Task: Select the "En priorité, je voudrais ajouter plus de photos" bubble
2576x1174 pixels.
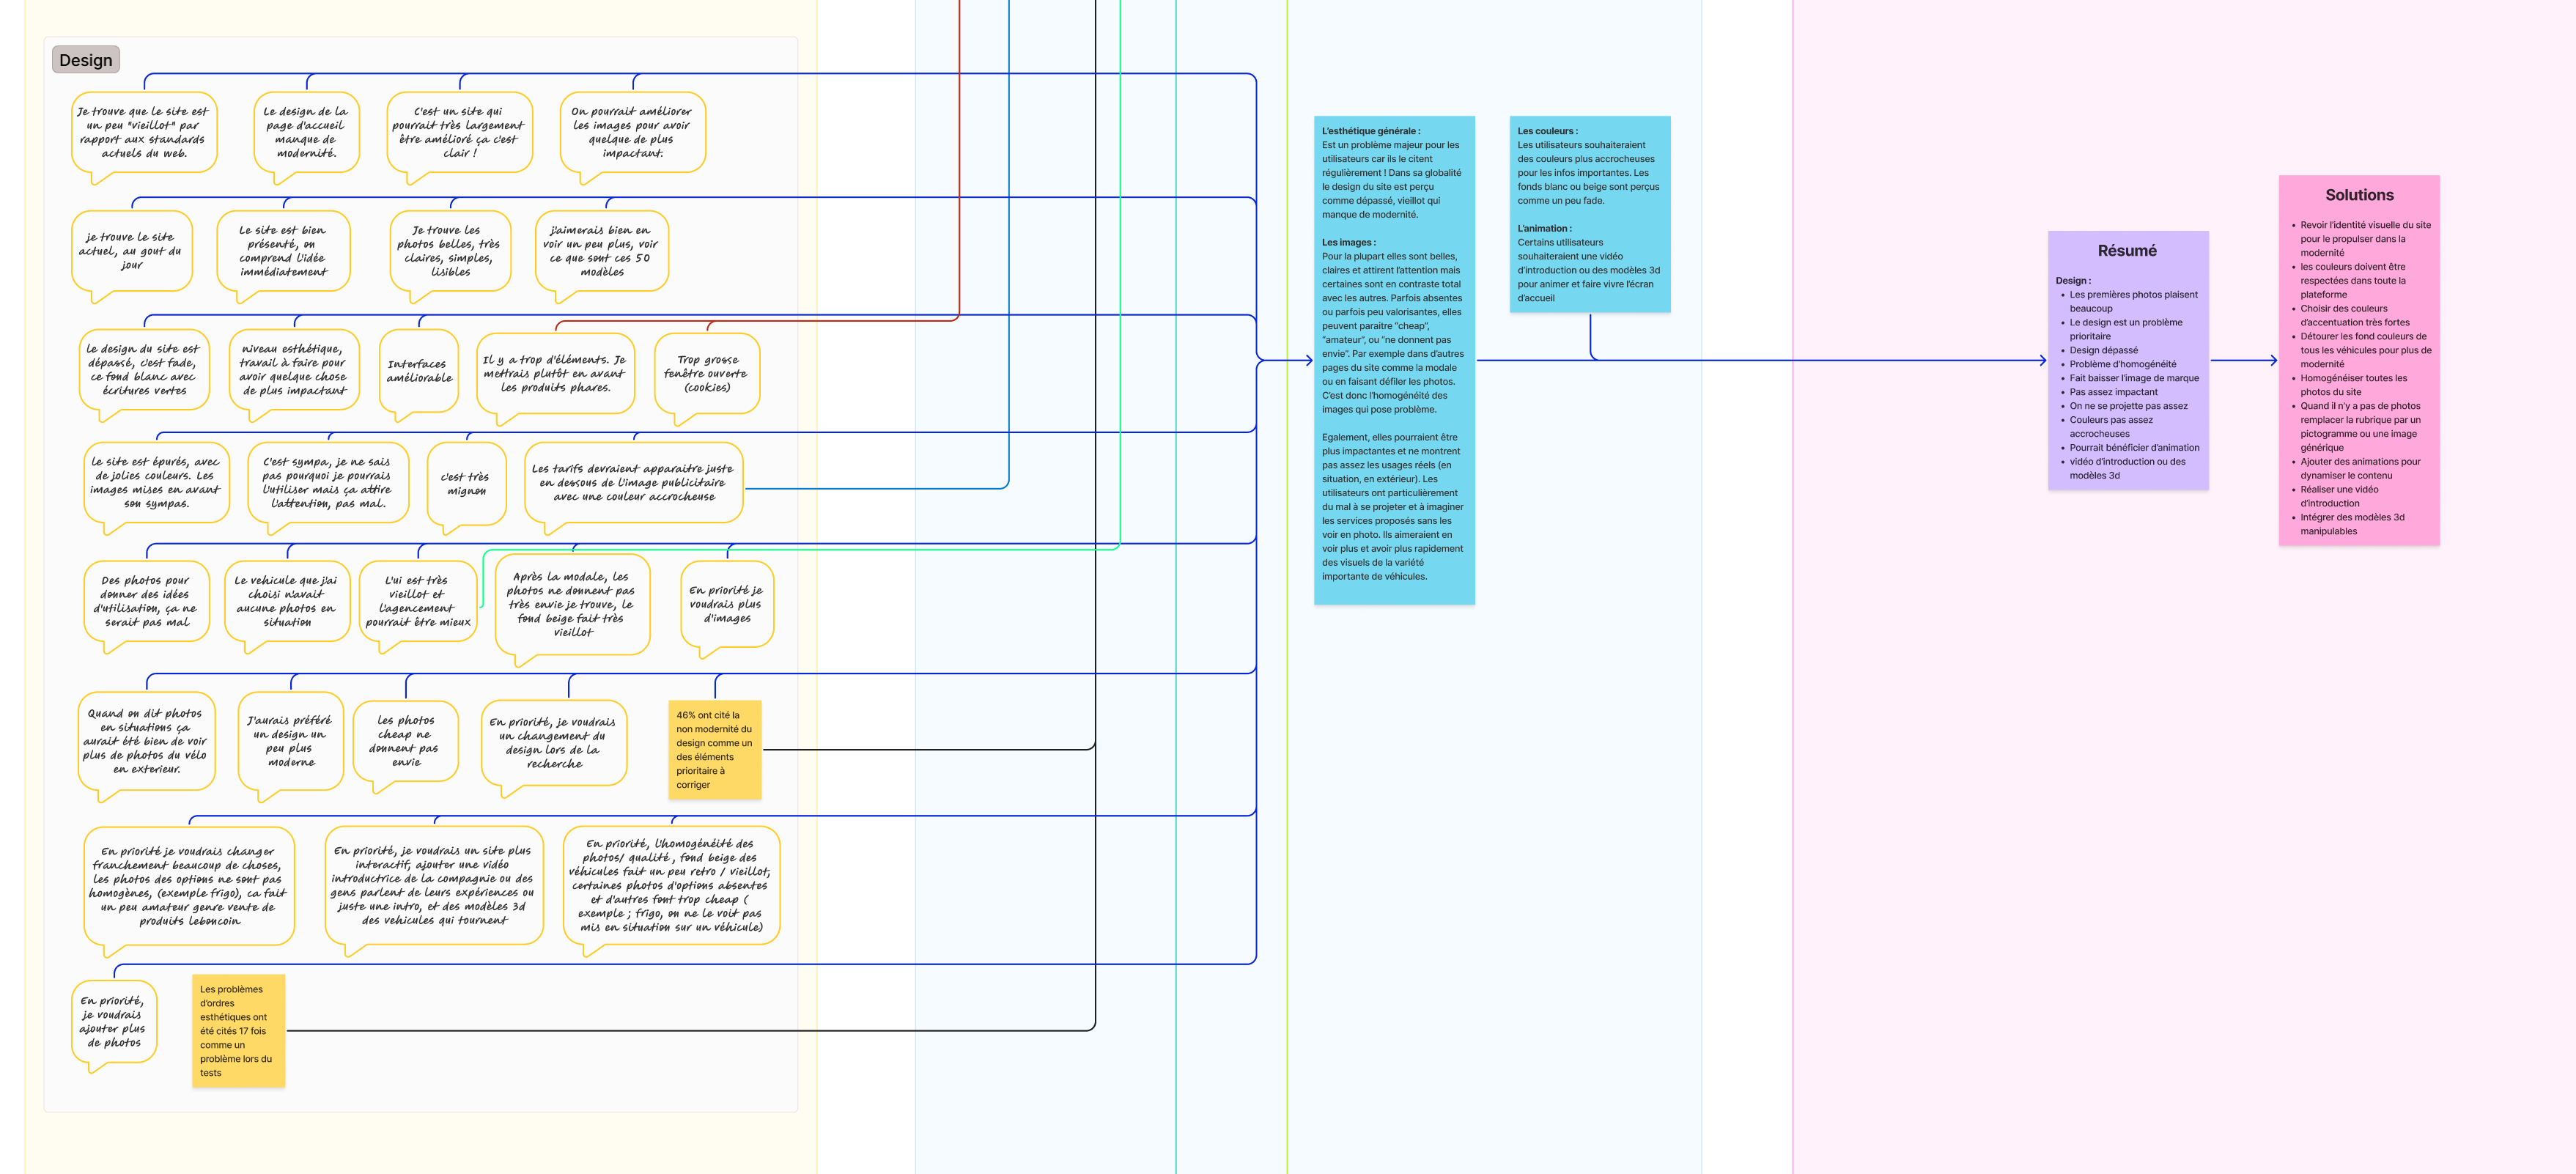Action: [x=113, y=1021]
